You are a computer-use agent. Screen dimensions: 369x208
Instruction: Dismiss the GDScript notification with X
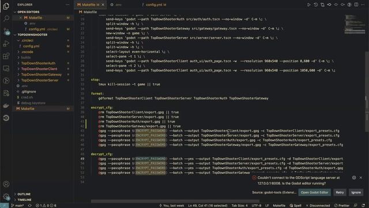pyautogui.click(x=361, y=177)
